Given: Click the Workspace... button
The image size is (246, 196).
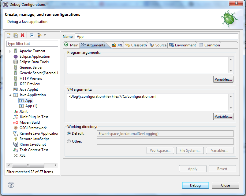Looking at the screenshot, I should pos(160,151).
